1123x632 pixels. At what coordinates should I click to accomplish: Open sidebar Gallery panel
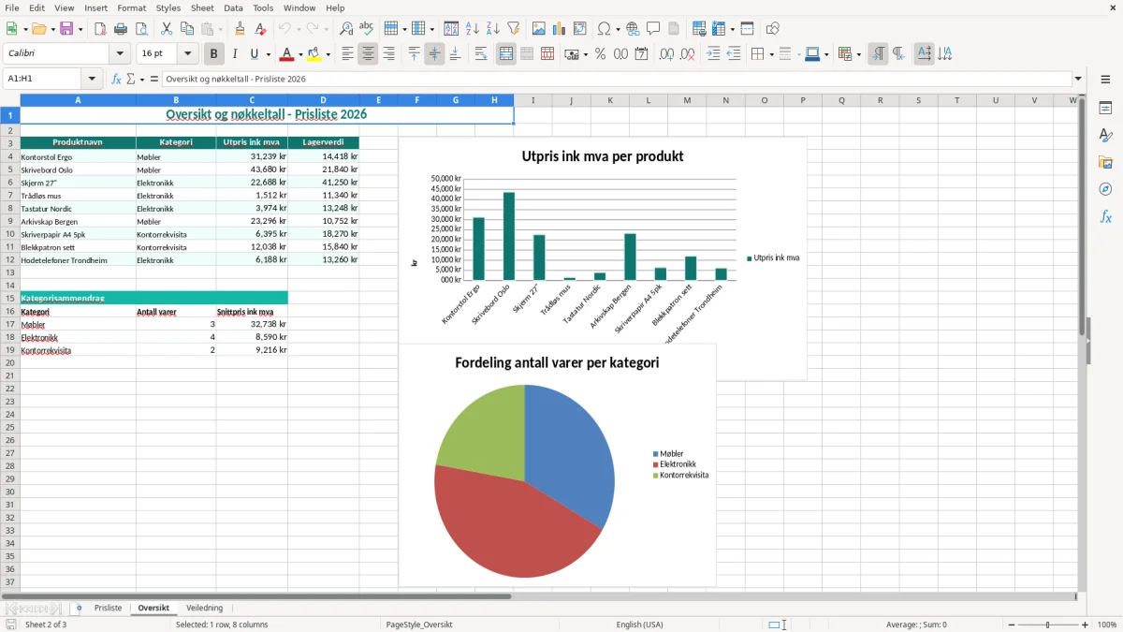click(x=1105, y=162)
